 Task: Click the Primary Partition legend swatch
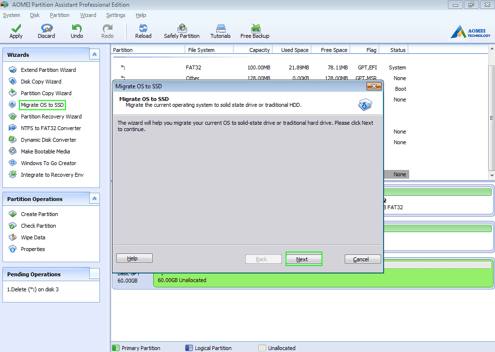pyautogui.click(x=116, y=348)
